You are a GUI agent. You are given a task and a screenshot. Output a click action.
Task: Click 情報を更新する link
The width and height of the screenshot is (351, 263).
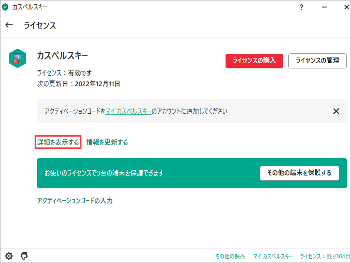107,142
